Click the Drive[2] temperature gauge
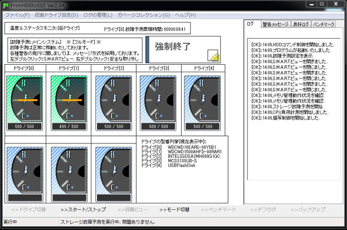 click(x=114, y=103)
